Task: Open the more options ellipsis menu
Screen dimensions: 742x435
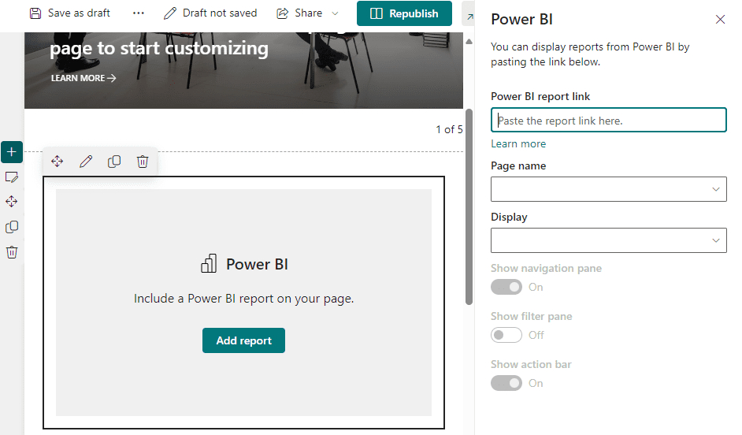Action: pos(139,13)
